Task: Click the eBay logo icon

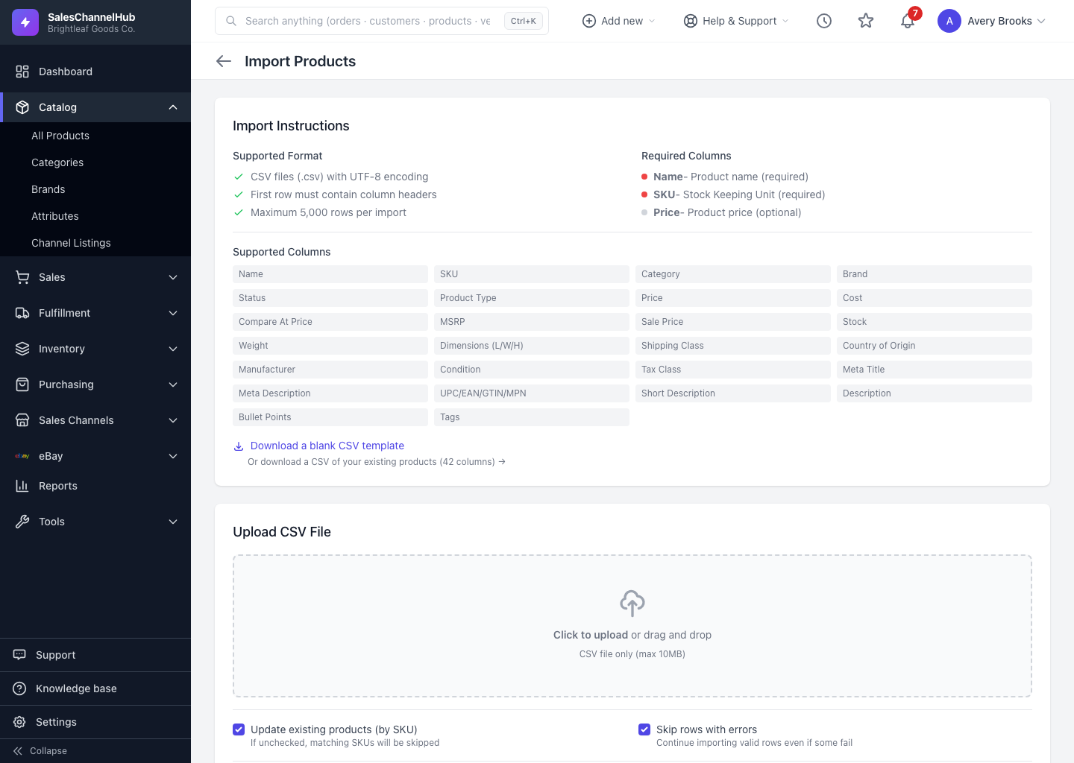Action: click(22, 456)
